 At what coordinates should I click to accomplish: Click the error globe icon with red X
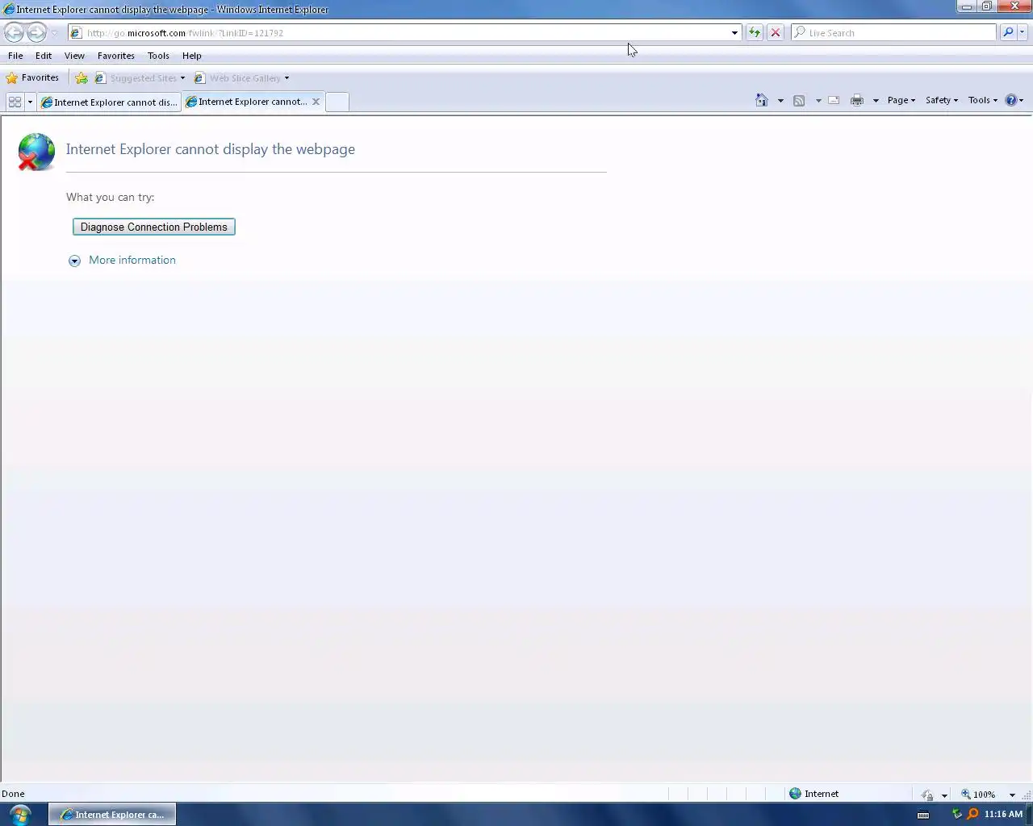coord(36,152)
